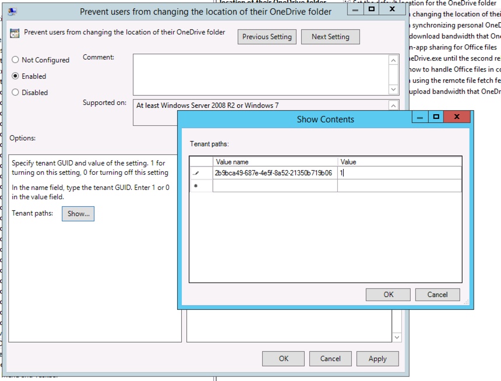Select the Not Configured option

coord(15,60)
